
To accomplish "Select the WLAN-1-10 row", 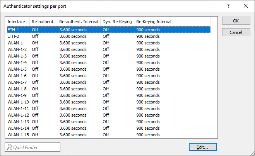I will coord(18,102).
